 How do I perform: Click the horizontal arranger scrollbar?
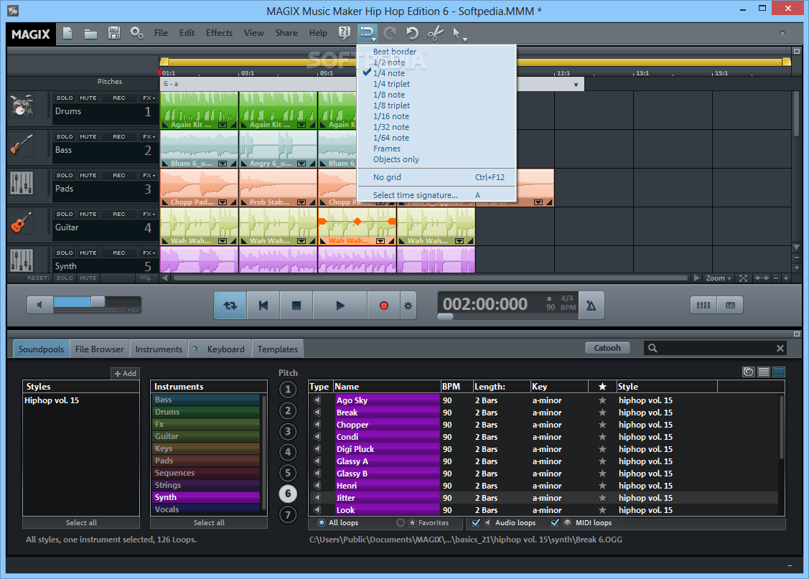(430, 278)
